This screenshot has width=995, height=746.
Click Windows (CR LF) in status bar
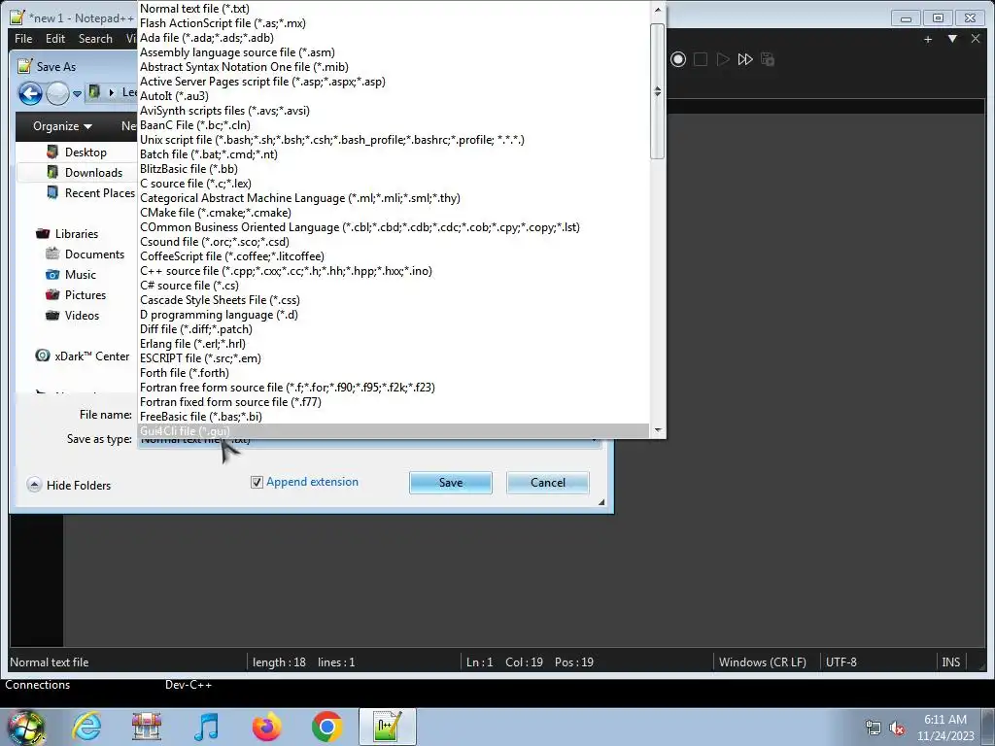tap(762, 662)
